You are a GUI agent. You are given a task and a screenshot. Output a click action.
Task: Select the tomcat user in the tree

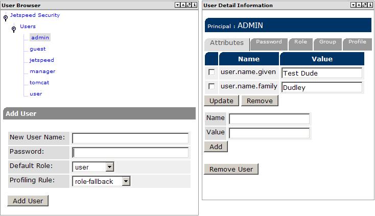[x=39, y=82]
